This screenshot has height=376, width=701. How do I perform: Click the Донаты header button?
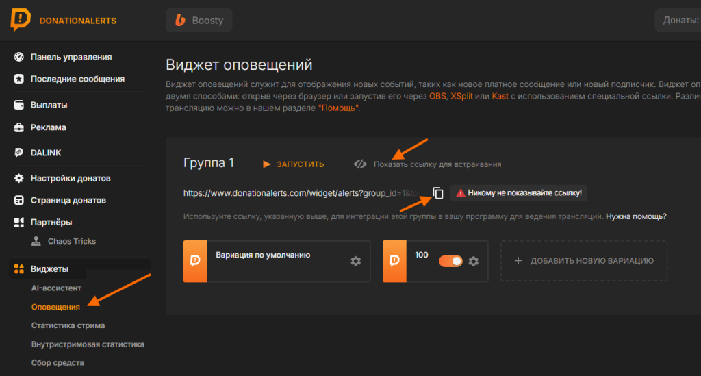(x=678, y=20)
